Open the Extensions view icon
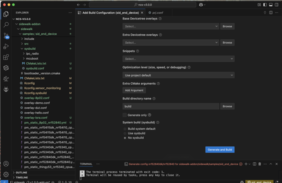This screenshot has height=183, width=282. click(x=6, y=57)
